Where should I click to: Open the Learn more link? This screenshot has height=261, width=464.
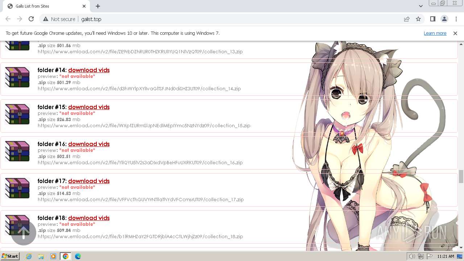tap(435, 33)
